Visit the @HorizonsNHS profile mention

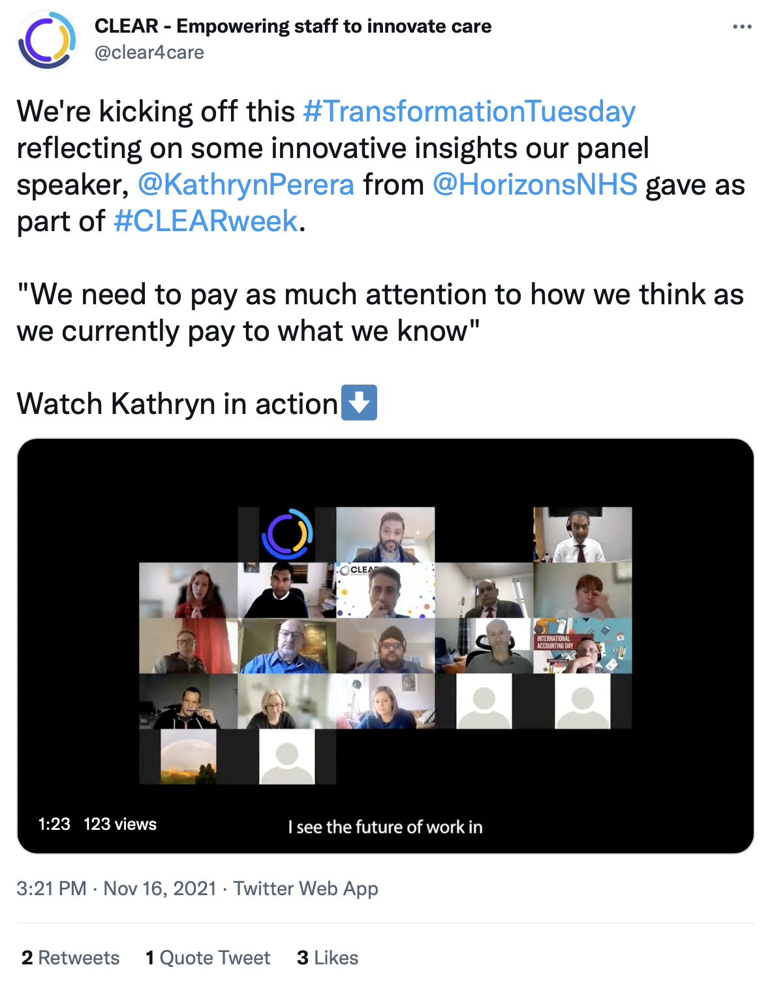(535, 185)
